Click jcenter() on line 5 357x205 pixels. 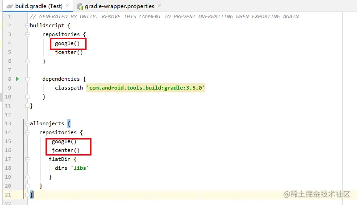[x=69, y=52]
